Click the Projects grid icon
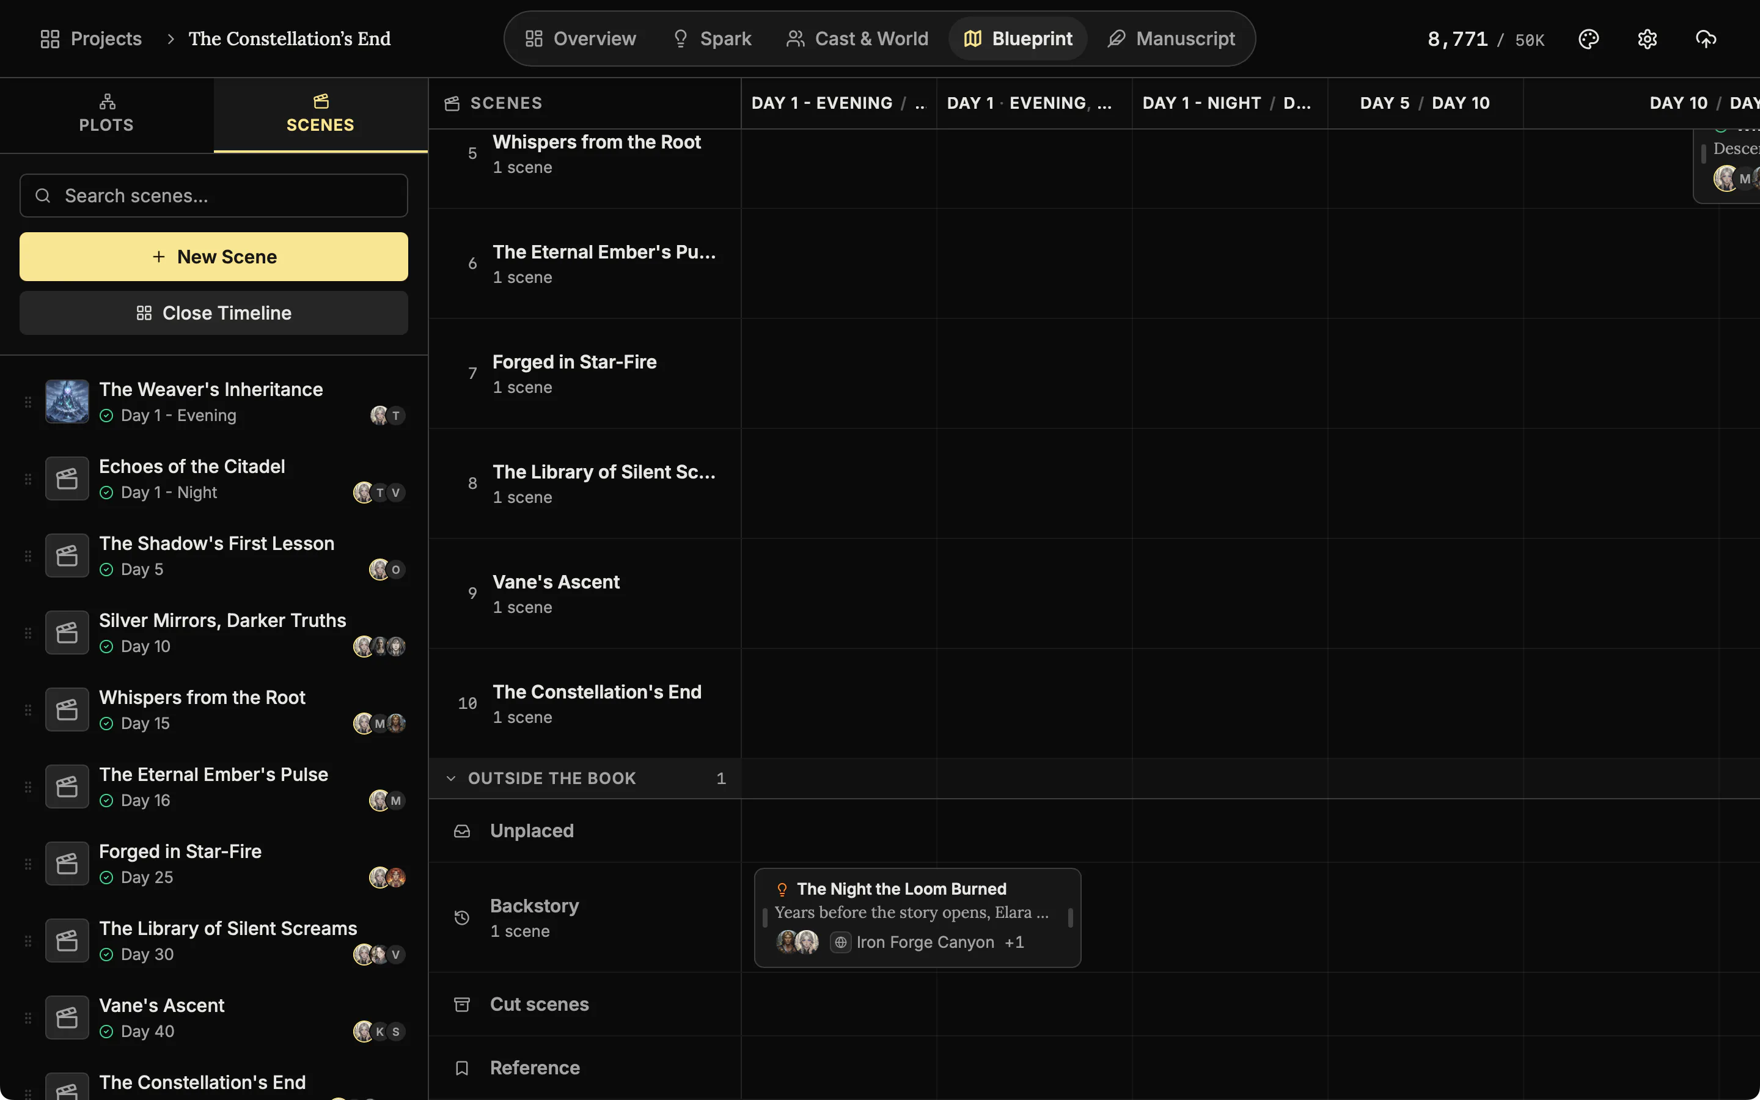Viewport: 1760px width, 1100px height. (x=50, y=38)
